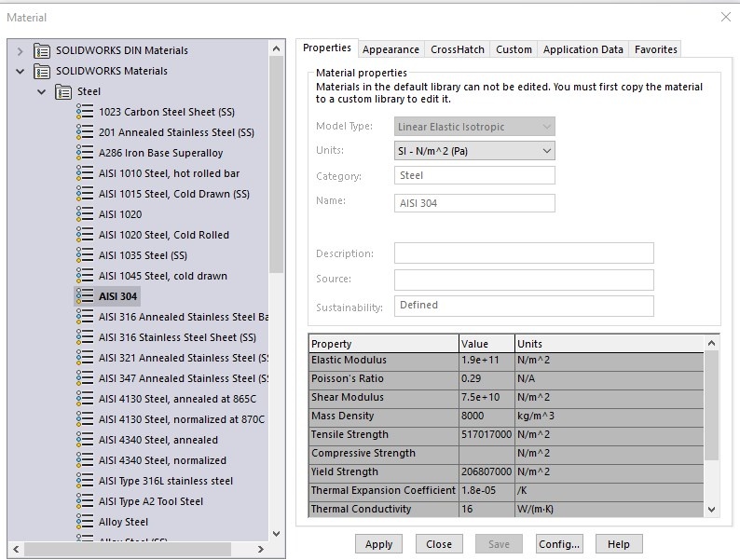
Task: Click the Property column header
Action: coord(384,344)
